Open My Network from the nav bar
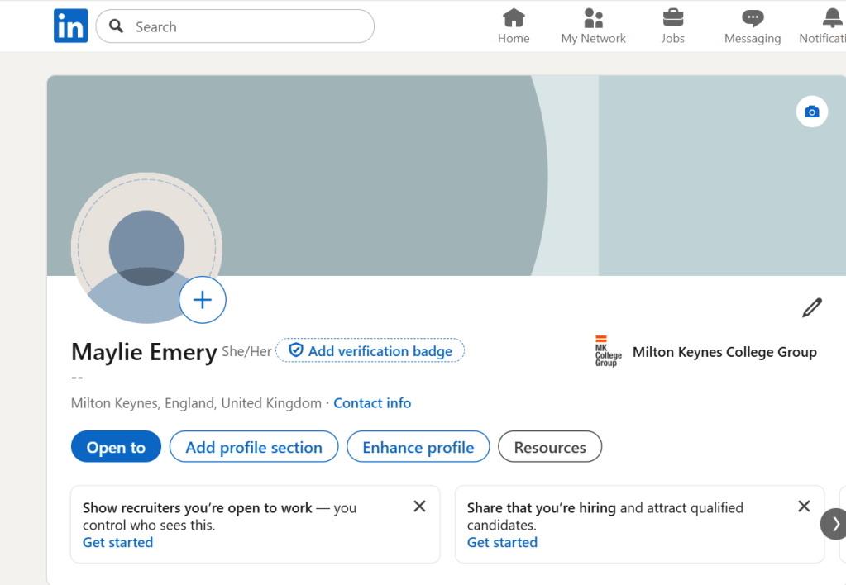 click(x=593, y=18)
